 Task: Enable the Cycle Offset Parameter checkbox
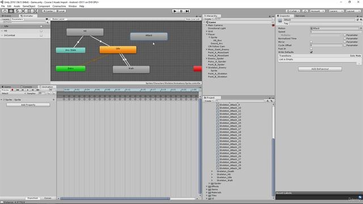(x=344, y=45)
